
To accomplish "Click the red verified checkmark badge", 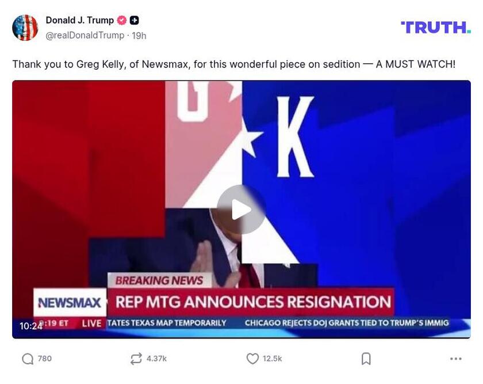I will (x=122, y=20).
